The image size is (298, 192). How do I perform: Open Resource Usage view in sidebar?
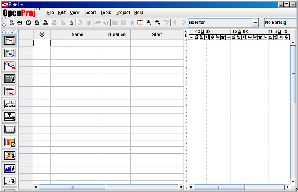(10, 156)
